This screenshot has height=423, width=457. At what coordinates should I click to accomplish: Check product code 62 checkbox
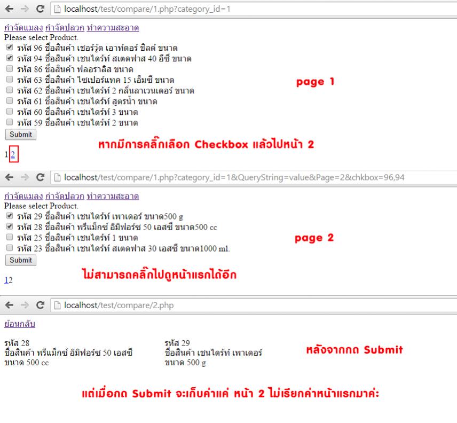coord(10,90)
